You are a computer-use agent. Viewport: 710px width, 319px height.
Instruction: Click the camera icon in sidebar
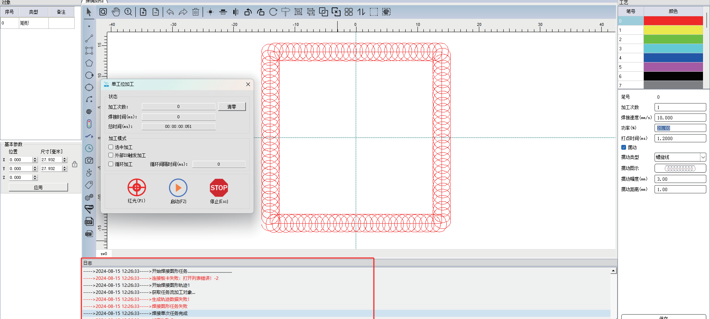pos(89,160)
